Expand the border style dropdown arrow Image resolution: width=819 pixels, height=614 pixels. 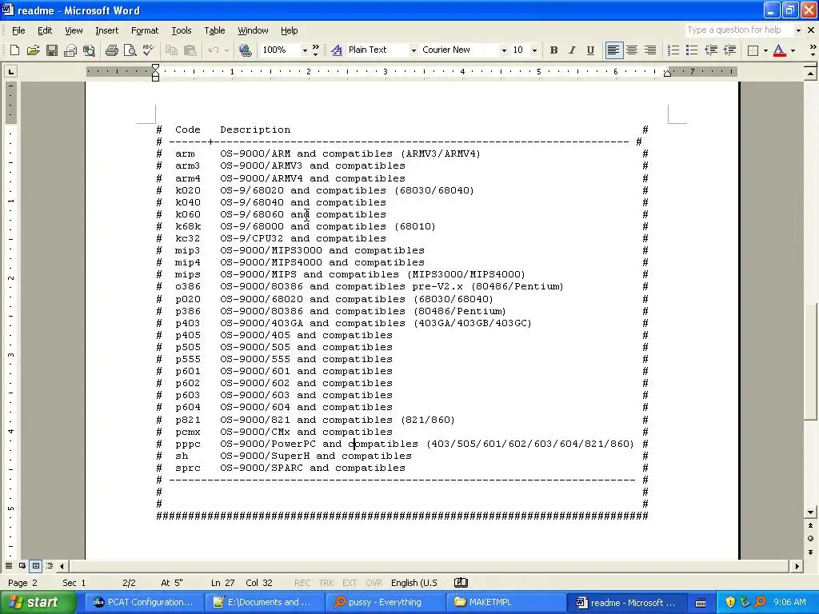click(x=765, y=50)
